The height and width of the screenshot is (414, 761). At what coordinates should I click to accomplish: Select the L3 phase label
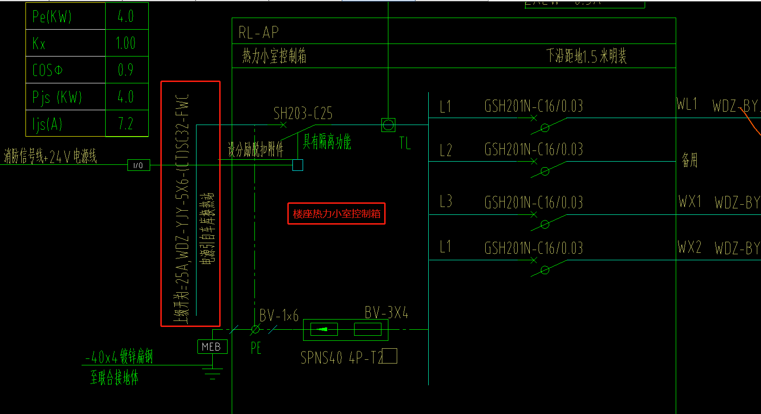pos(445,201)
